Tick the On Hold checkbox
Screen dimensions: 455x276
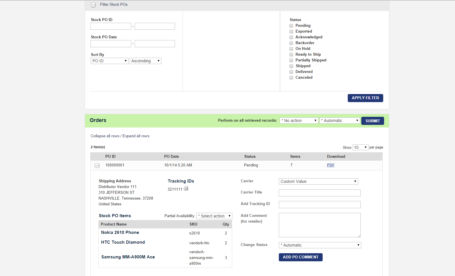291,49
